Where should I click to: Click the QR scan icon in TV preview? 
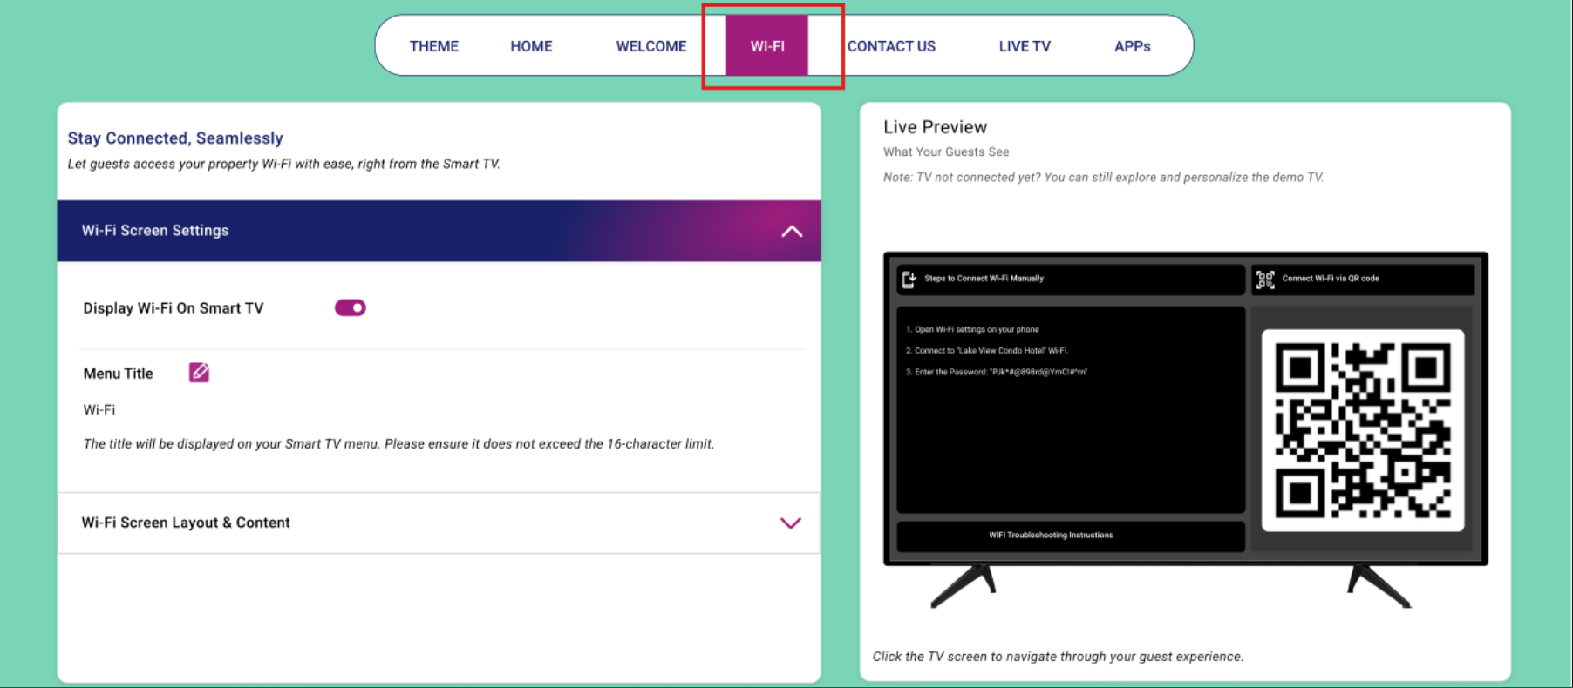click(1264, 279)
